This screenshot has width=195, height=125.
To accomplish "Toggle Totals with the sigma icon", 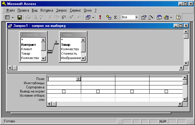I will pyautogui.click(x=116, y=17).
